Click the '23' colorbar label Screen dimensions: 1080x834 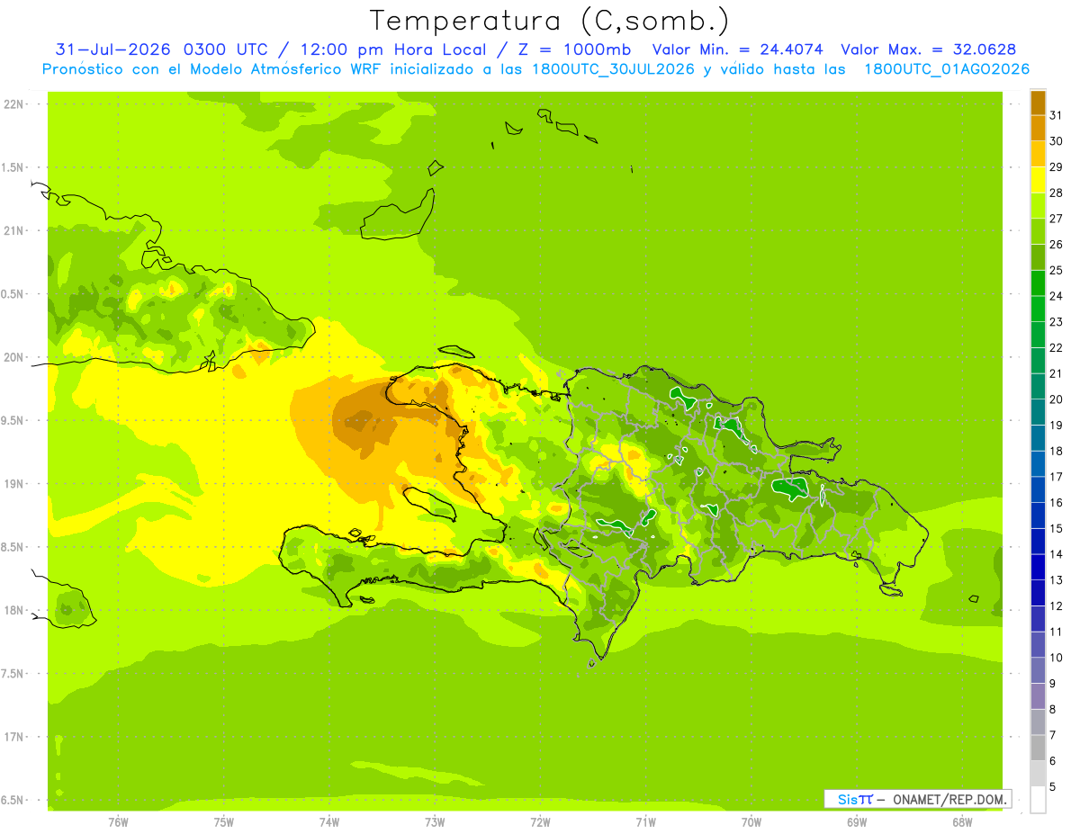coord(1057,322)
